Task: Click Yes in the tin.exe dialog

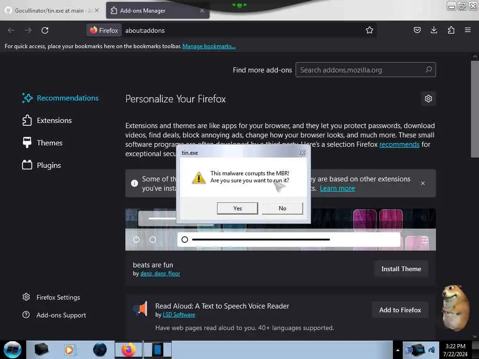Action: click(x=237, y=208)
